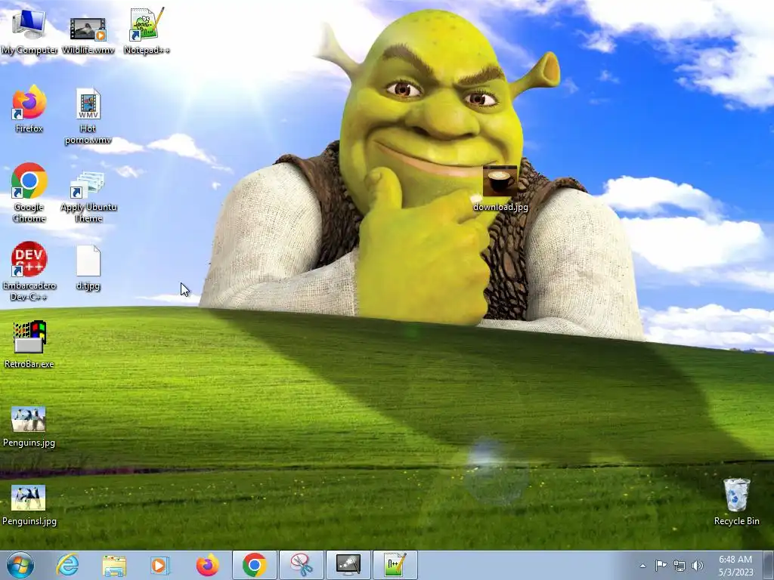The width and height of the screenshot is (774, 580).
Task: Select the RetroBar.exe icon
Action: tap(29, 344)
